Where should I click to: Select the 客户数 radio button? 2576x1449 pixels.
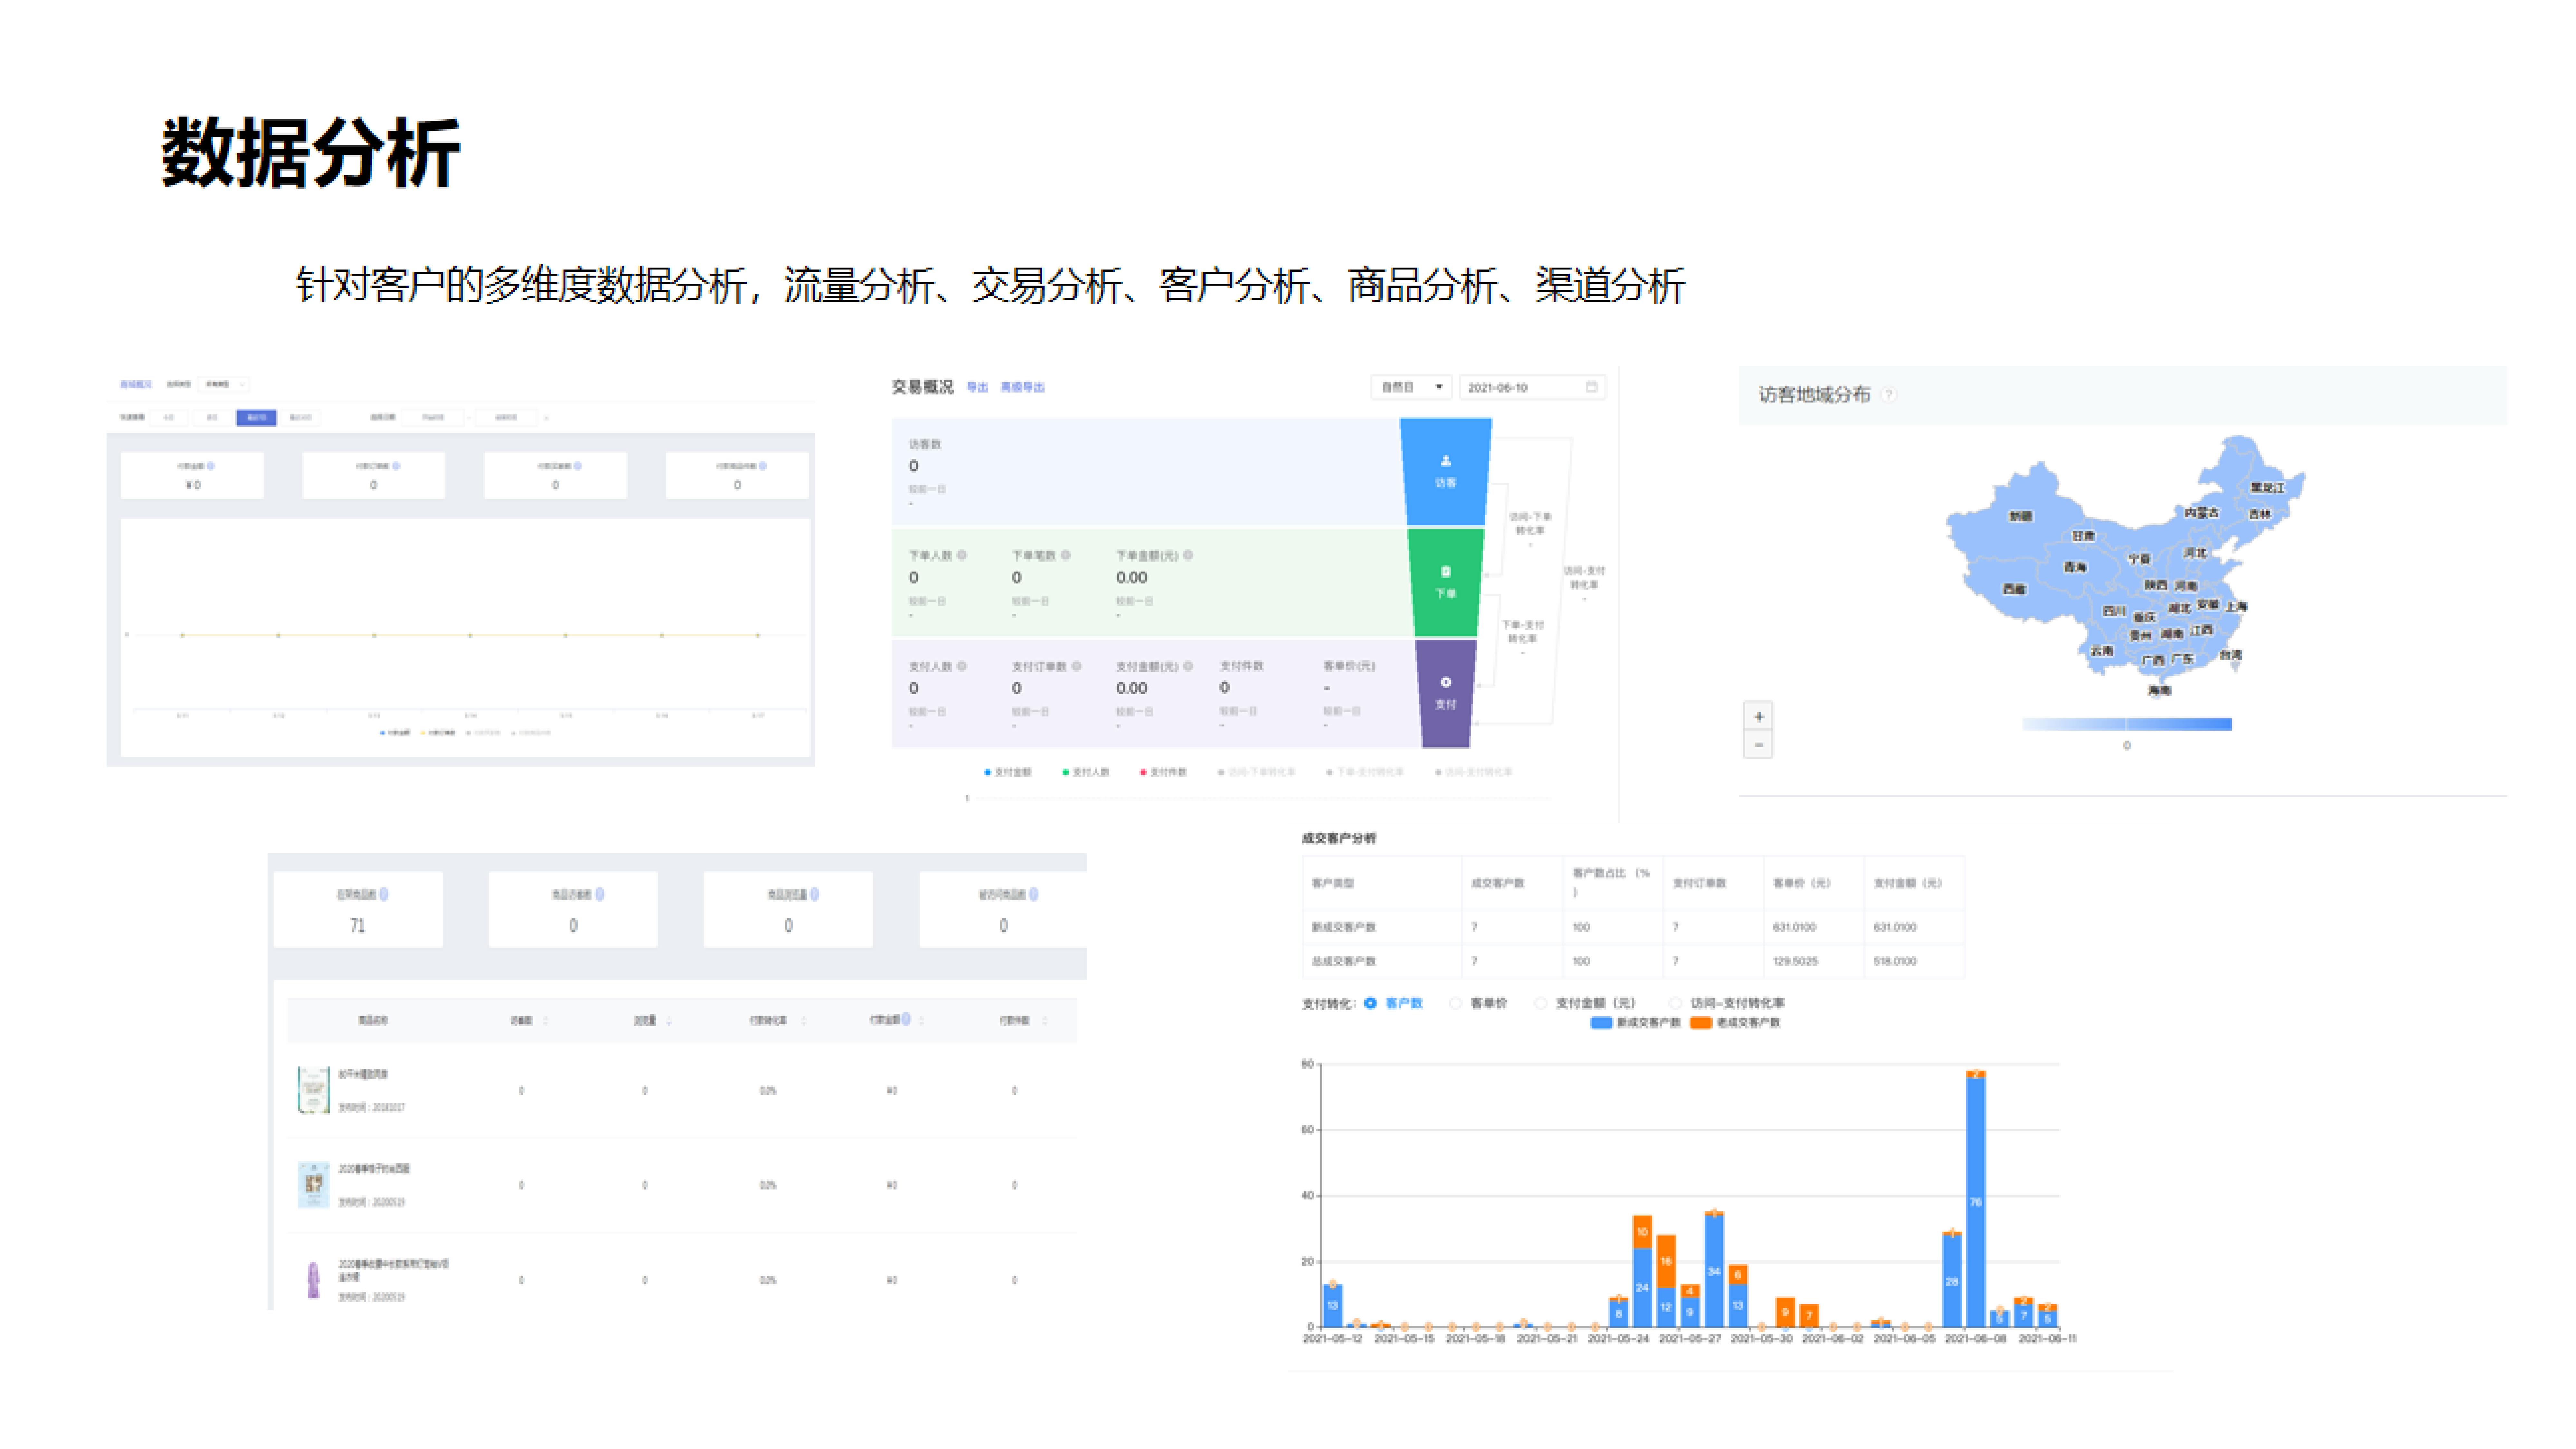1370,1003
